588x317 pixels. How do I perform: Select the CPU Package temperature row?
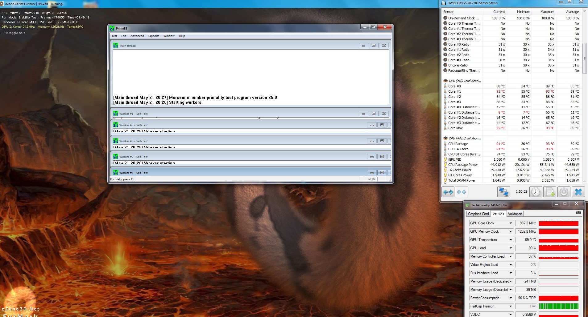click(512, 144)
